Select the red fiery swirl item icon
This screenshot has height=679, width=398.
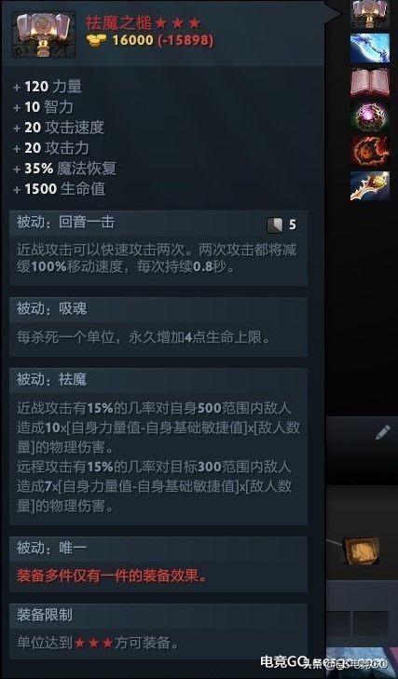pyautogui.click(x=369, y=151)
